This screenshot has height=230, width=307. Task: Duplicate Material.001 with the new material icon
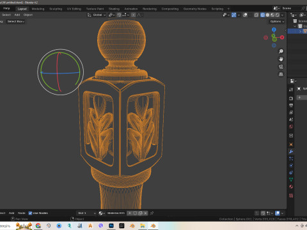tap(140, 213)
